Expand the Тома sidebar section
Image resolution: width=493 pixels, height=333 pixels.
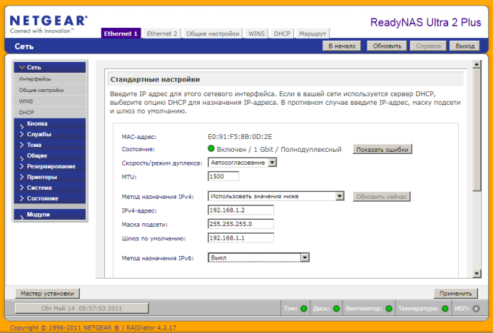click(50, 145)
